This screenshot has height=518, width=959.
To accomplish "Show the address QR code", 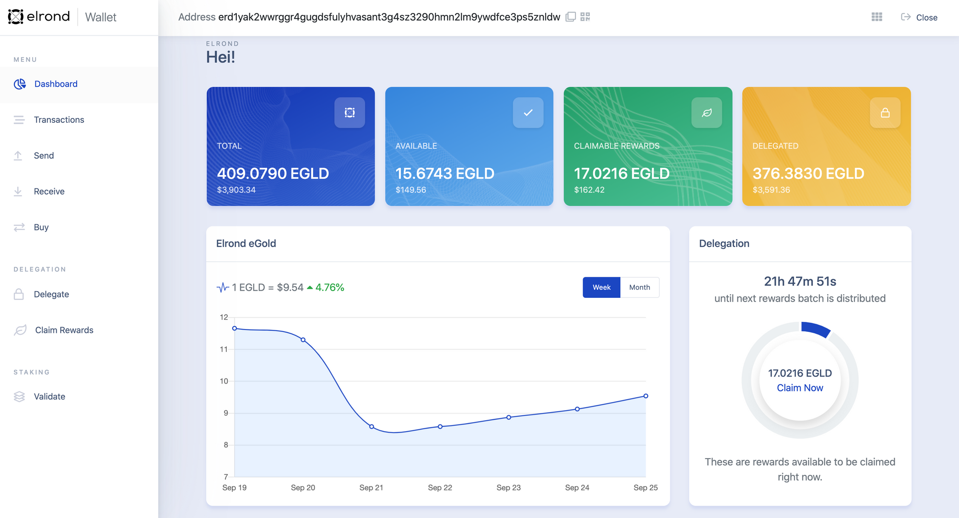I will (x=585, y=17).
